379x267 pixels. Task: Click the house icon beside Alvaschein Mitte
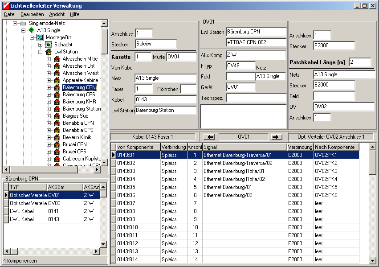57,59
